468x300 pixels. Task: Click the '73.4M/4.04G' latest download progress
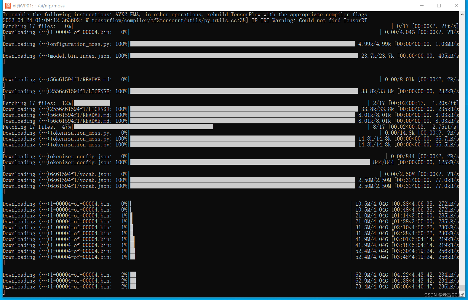pos(372,287)
